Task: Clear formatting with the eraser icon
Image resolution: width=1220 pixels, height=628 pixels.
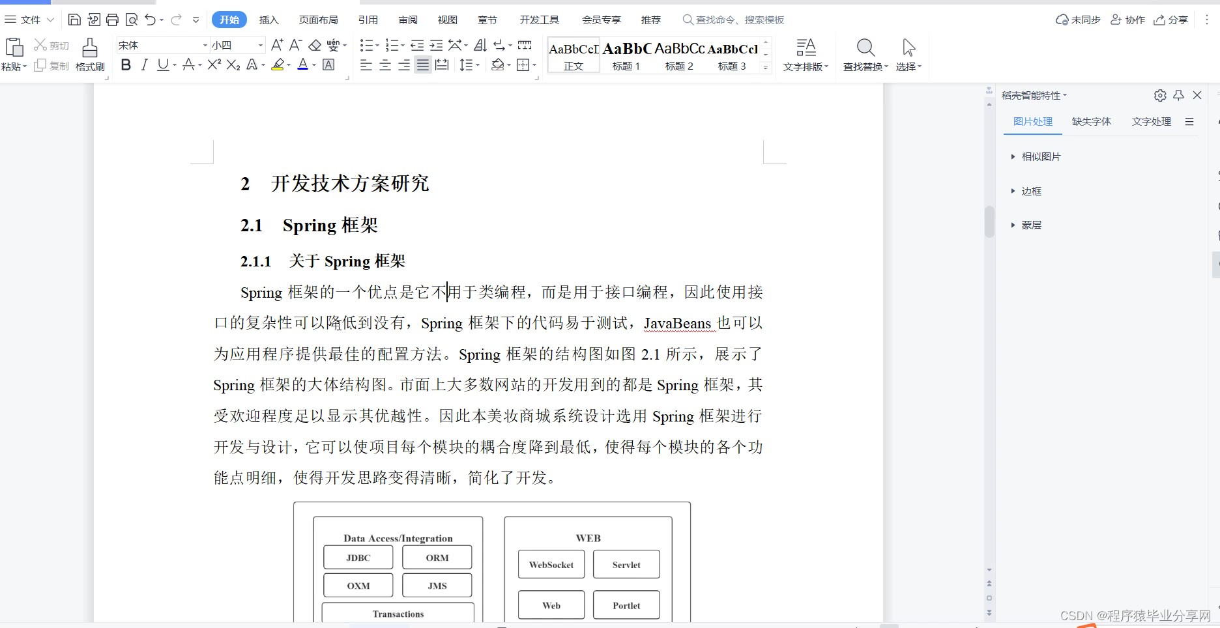Action: [x=315, y=45]
